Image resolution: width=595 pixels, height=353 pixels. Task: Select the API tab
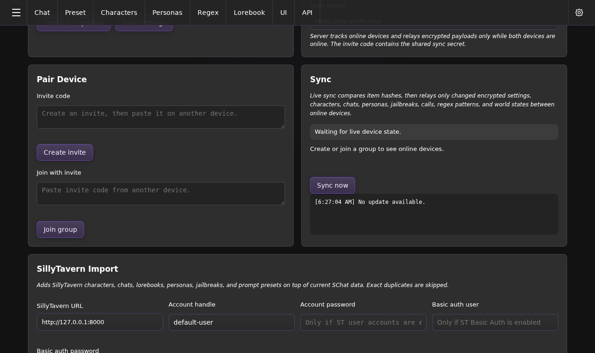point(307,13)
